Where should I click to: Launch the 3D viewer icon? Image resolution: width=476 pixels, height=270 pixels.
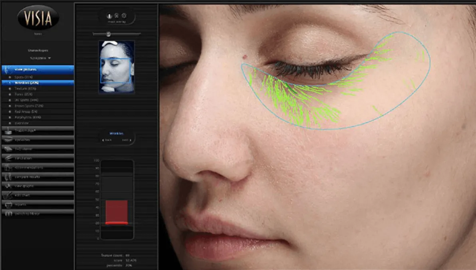tap(9, 149)
